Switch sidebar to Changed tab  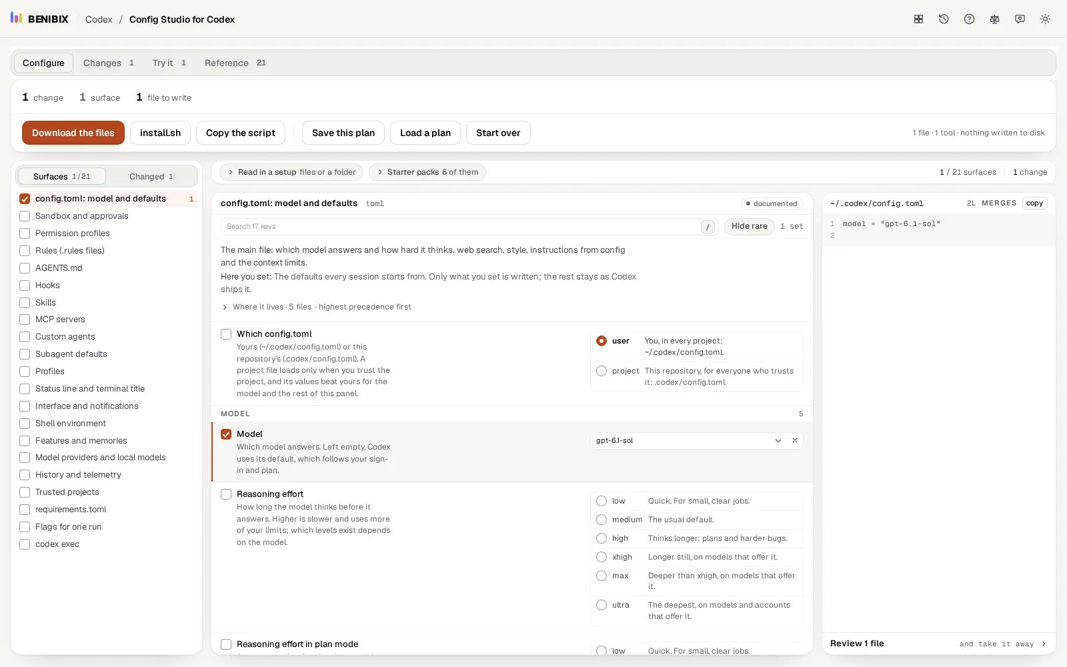[151, 176]
